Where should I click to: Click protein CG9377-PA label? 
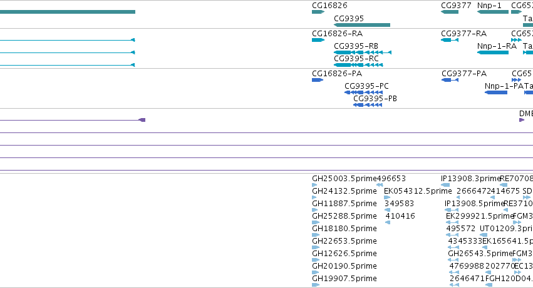(464, 74)
